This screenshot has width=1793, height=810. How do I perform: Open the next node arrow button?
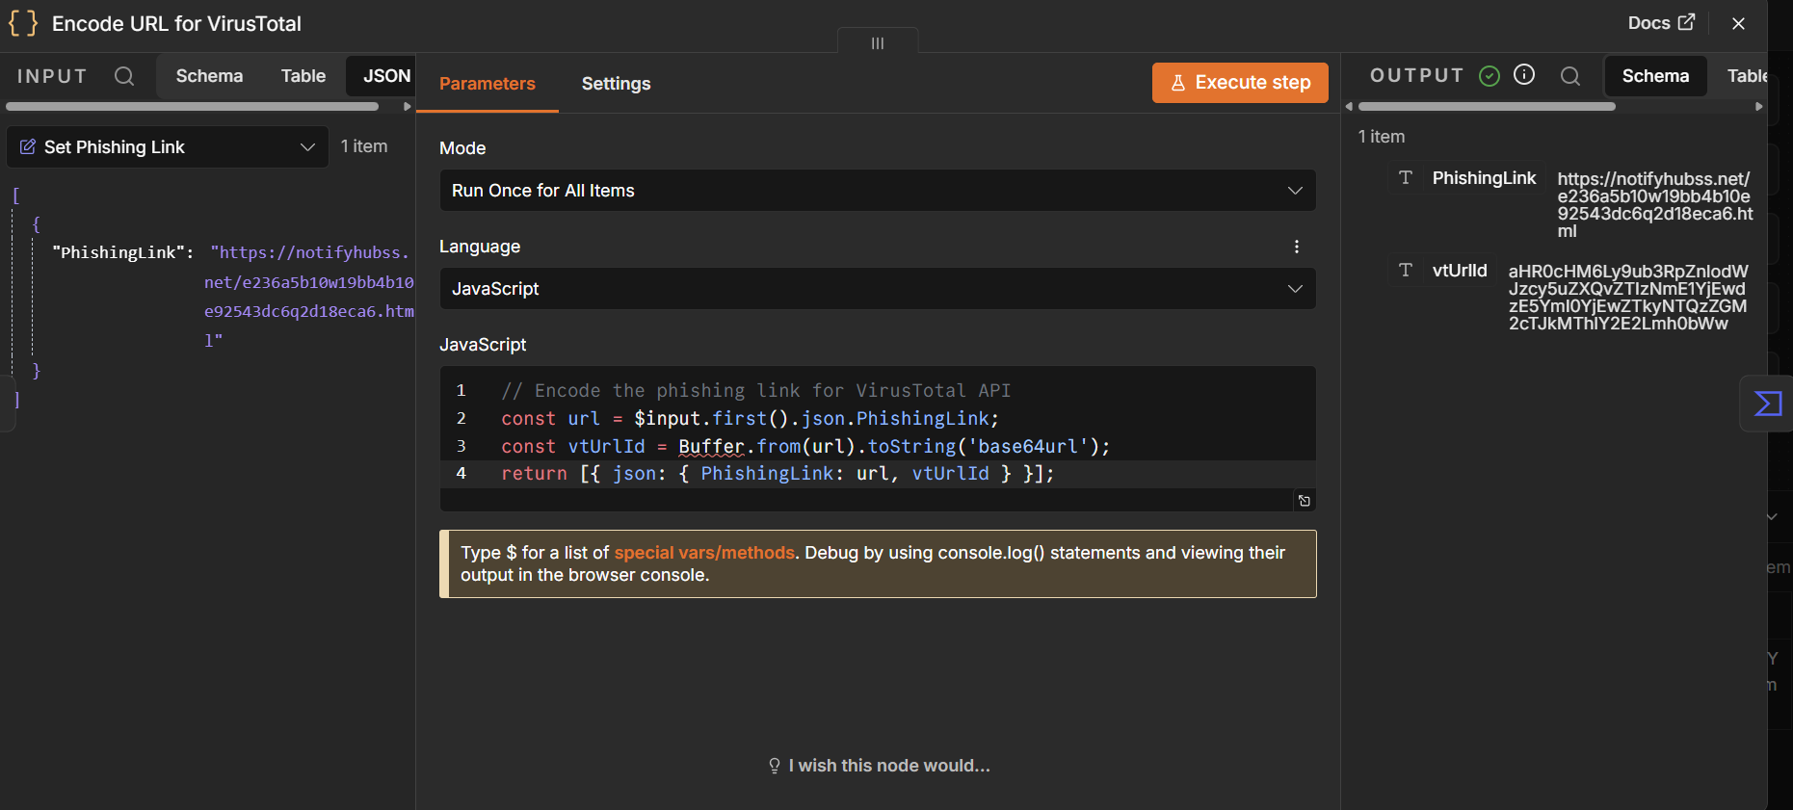(1767, 404)
